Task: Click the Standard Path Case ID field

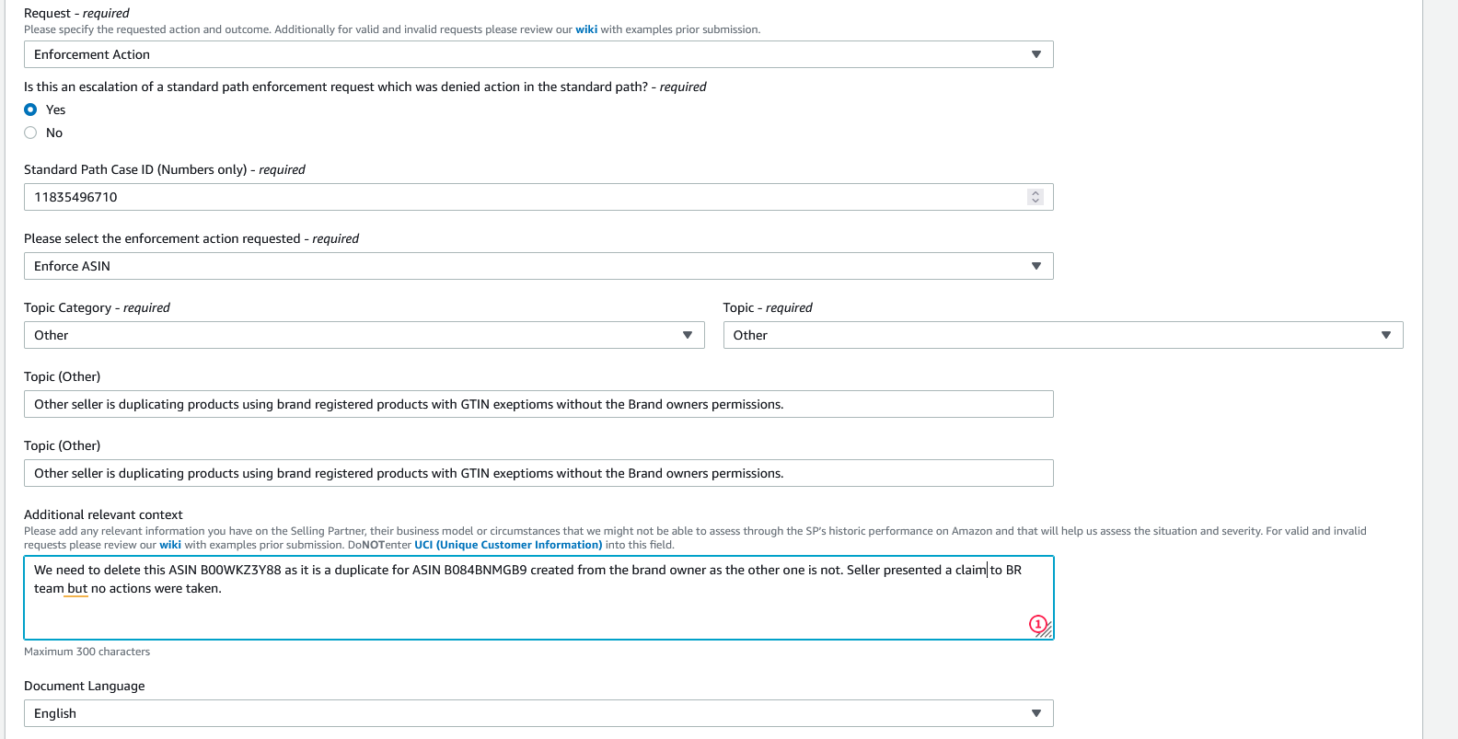Action: [525, 197]
